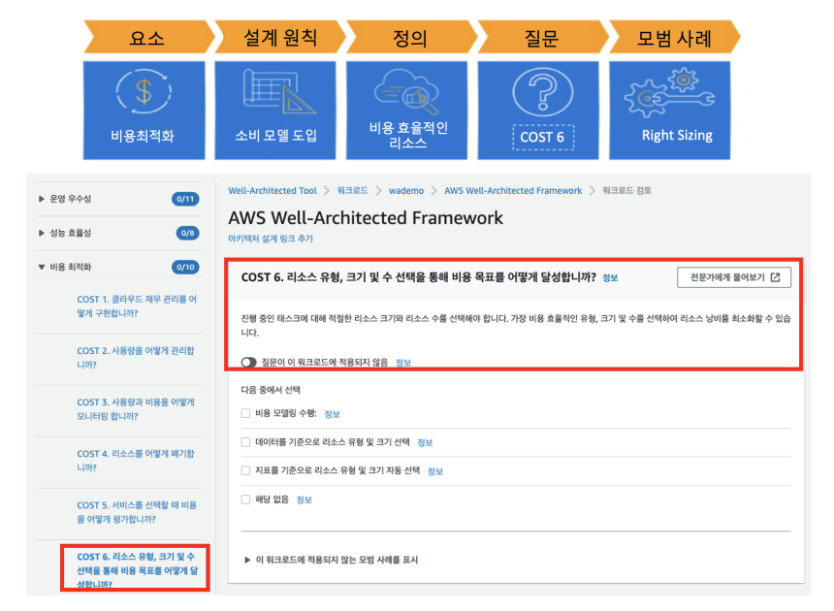Check the 해당 없음 checkbox
834x611 pixels.
pos(245,499)
